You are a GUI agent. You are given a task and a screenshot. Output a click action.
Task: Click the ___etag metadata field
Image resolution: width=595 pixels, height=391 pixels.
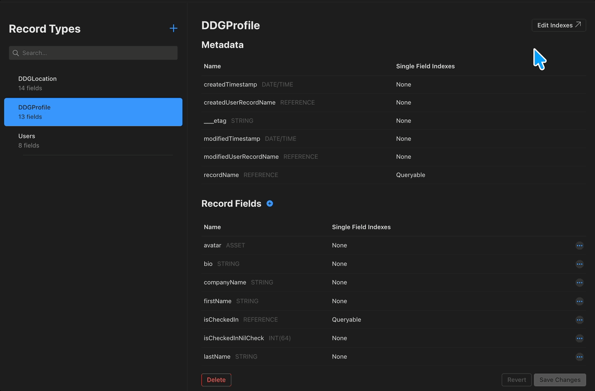tap(215, 121)
